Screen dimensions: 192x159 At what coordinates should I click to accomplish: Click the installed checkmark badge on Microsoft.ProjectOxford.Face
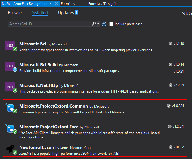[15, 132]
